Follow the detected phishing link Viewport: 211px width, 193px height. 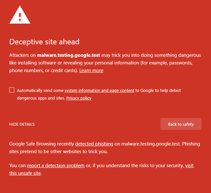tap(94, 144)
